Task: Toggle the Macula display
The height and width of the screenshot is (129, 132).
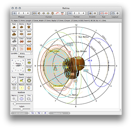Action: pyautogui.click(x=22, y=87)
